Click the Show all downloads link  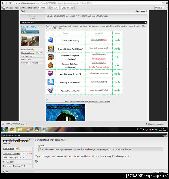[156, 124]
